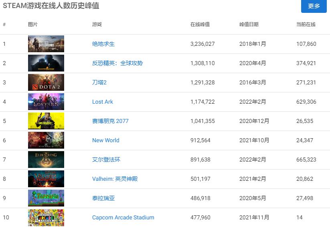Click the peak date 2021年10月
The width and height of the screenshot is (330, 227).
[x=254, y=140]
